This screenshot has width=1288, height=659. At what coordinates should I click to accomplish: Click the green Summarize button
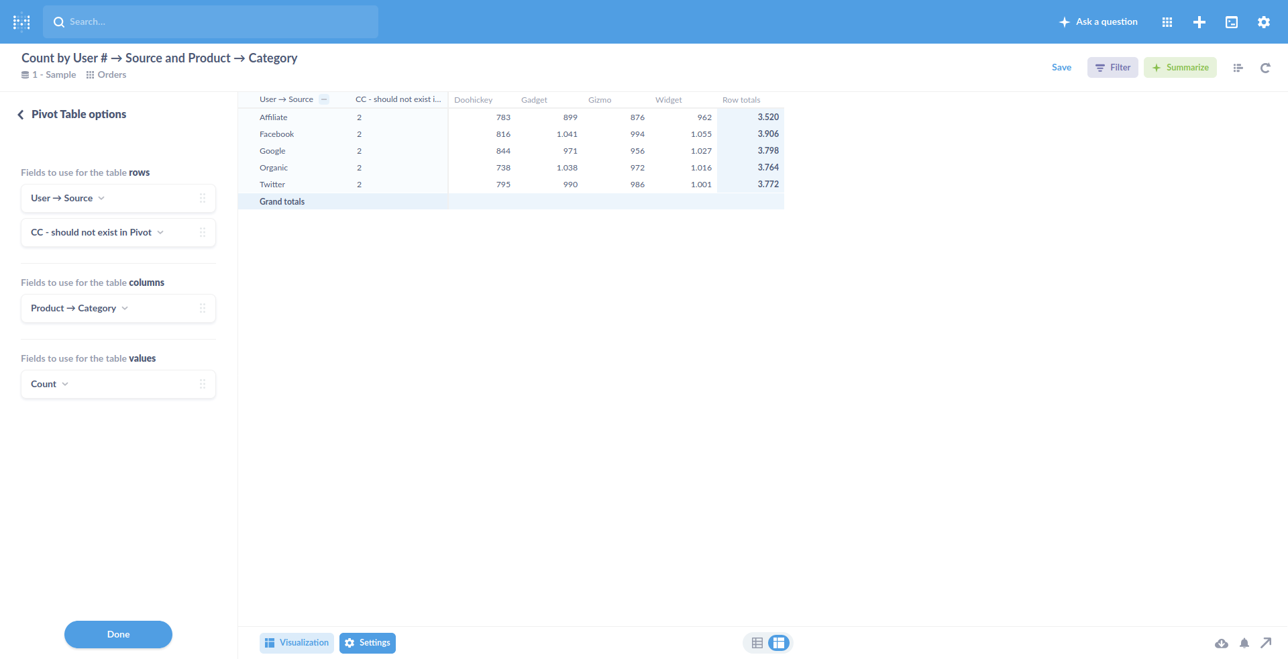pyautogui.click(x=1180, y=67)
